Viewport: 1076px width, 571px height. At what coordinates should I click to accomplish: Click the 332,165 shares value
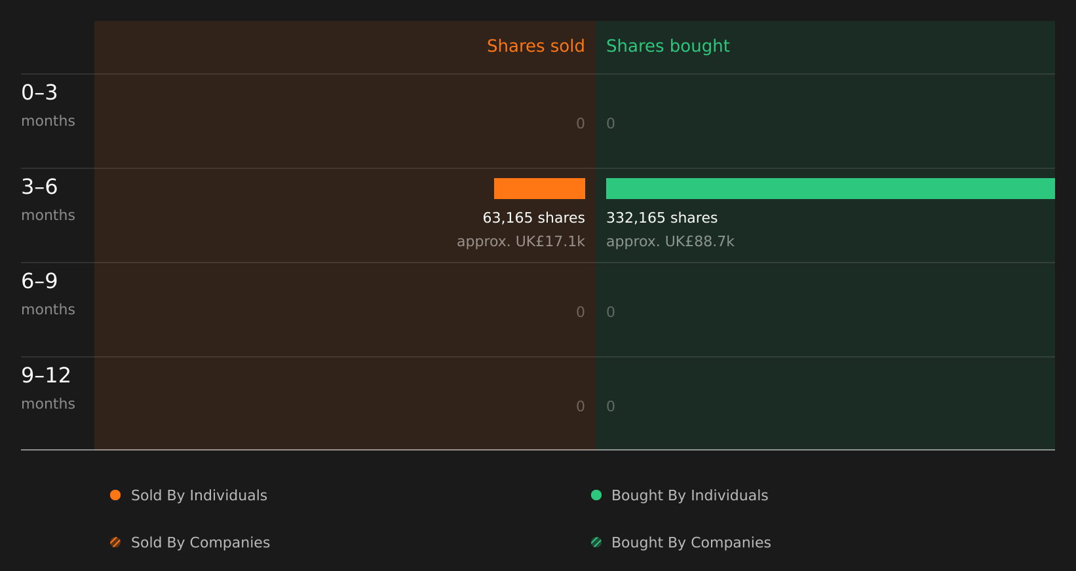(x=662, y=218)
